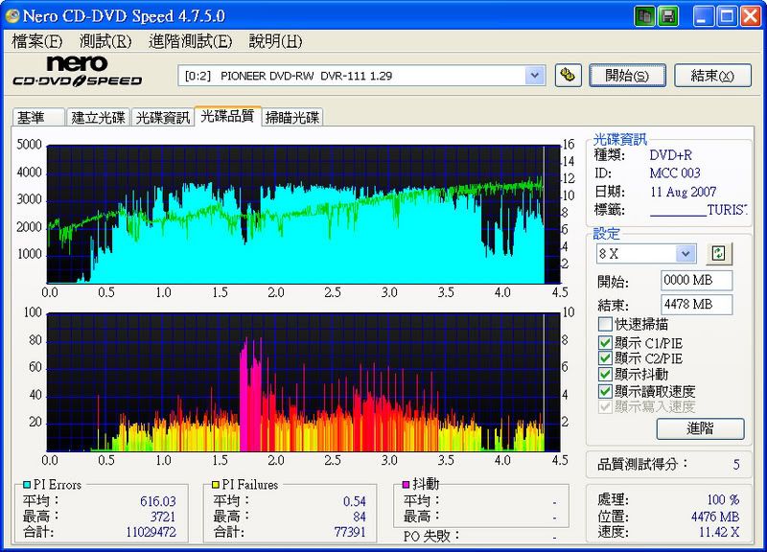Image resolution: width=767 pixels, height=552 pixels.
Task: Click the 開始(S) start button
Action: tap(627, 76)
